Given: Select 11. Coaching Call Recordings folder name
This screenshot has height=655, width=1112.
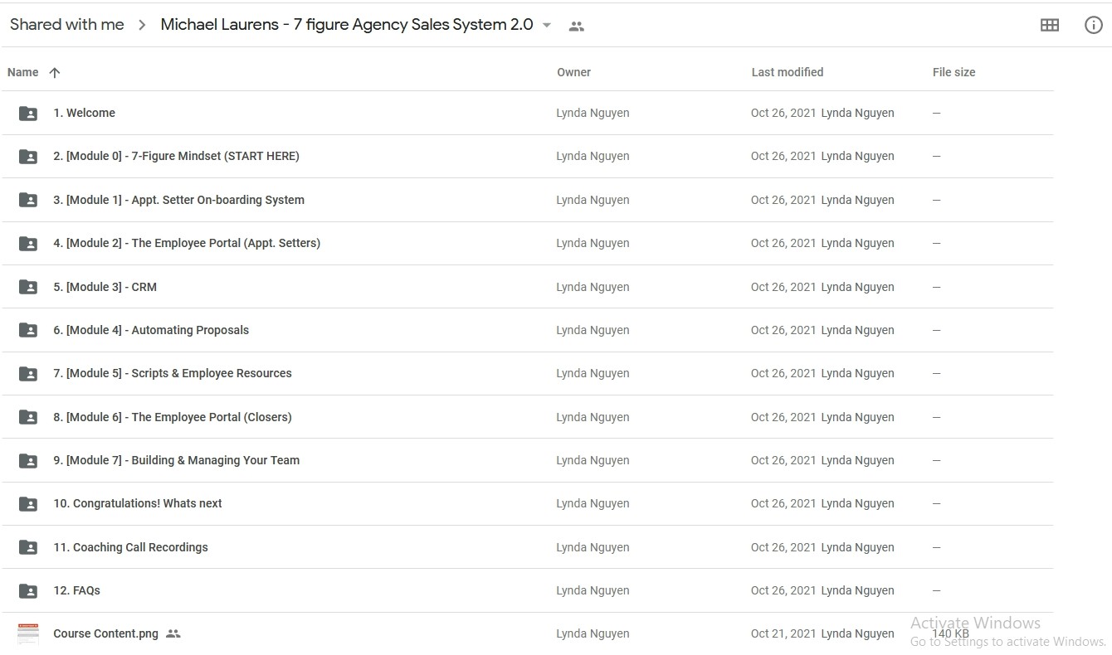Looking at the screenshot, I should [x=131, y=547].
